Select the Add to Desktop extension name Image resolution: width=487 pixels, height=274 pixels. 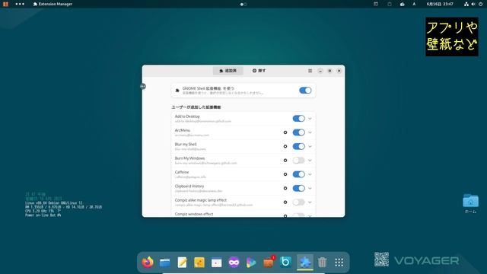187,116
